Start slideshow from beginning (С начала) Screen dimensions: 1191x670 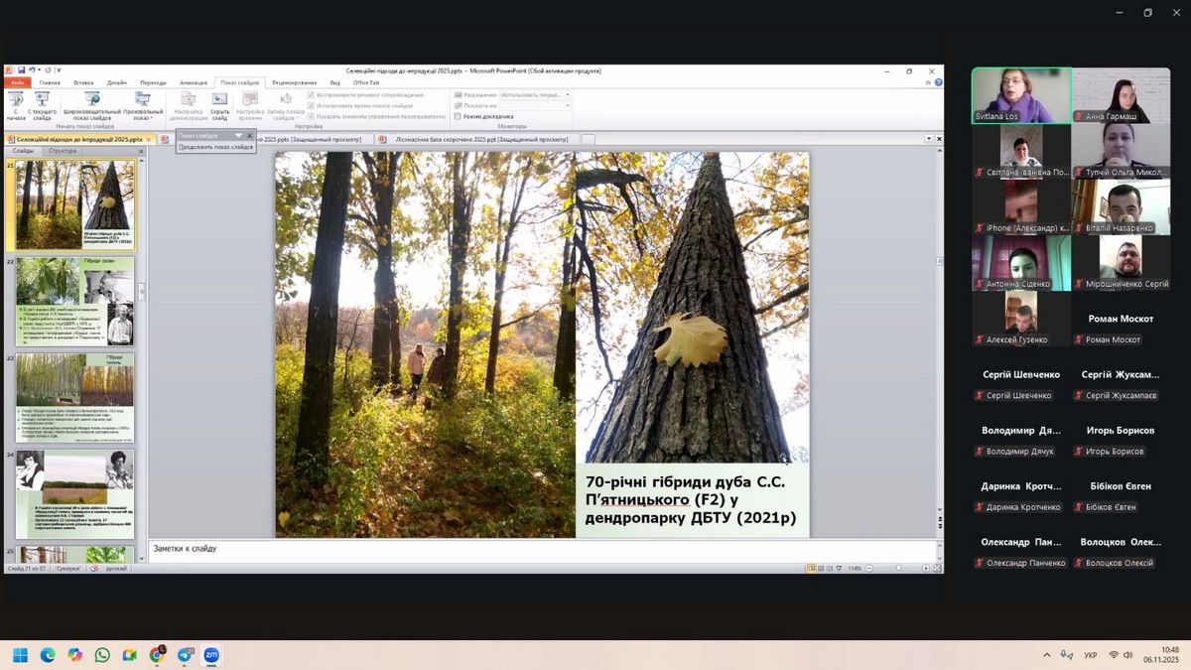pyautogui.click(x=16, y=103)
